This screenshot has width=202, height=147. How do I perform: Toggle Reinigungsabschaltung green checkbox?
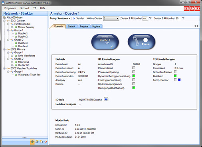tap(134, 88)
